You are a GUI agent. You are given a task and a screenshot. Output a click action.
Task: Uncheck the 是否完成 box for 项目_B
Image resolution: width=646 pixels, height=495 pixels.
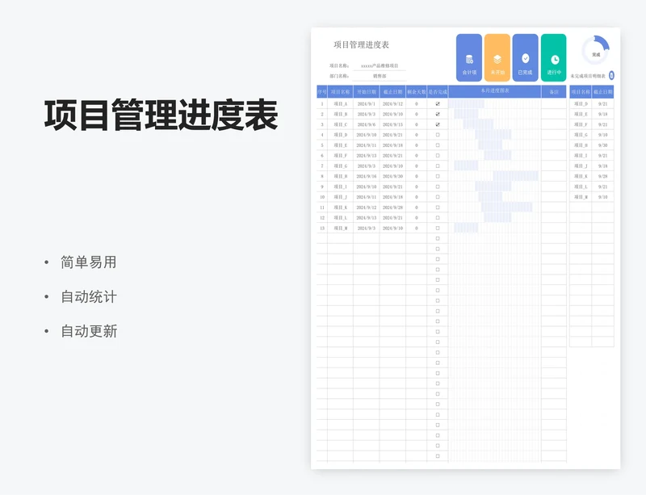438,114
